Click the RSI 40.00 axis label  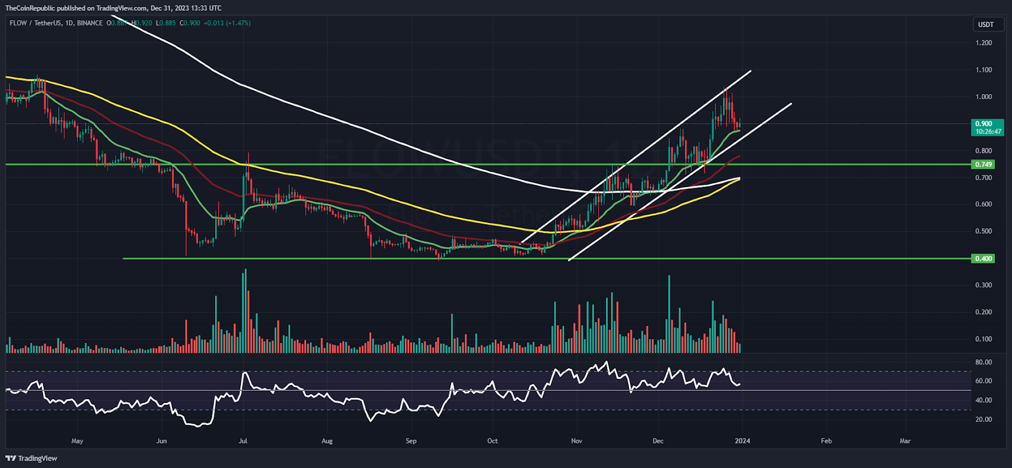coord(984,400)
